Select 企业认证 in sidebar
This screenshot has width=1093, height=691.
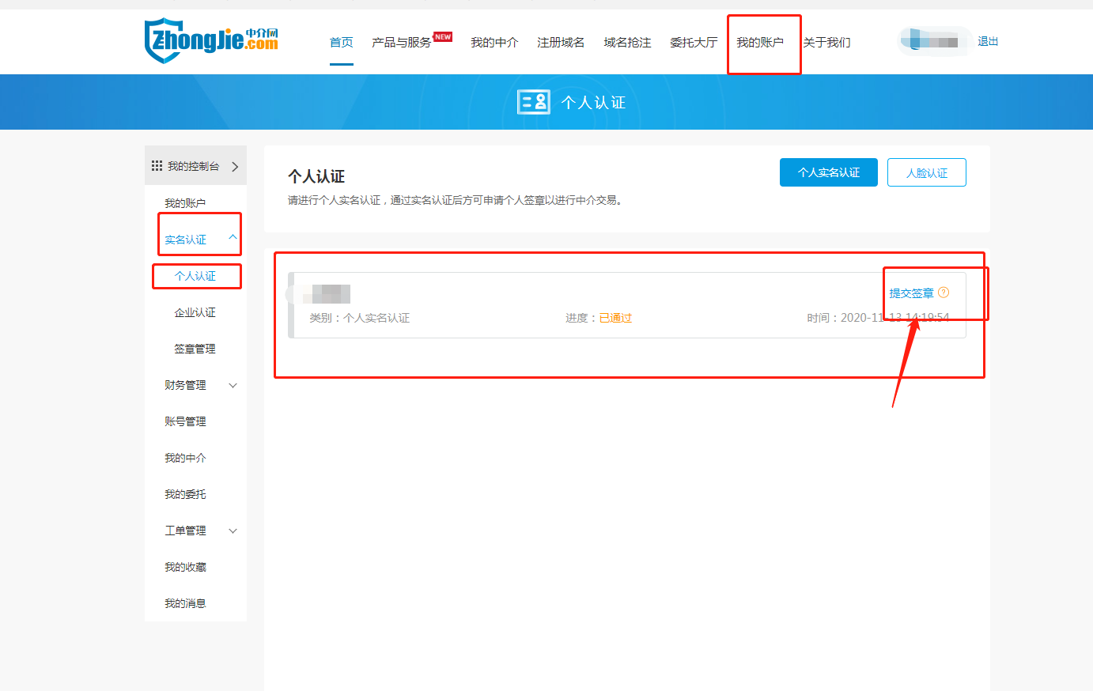pyautogui.click(x=195, y=313)
